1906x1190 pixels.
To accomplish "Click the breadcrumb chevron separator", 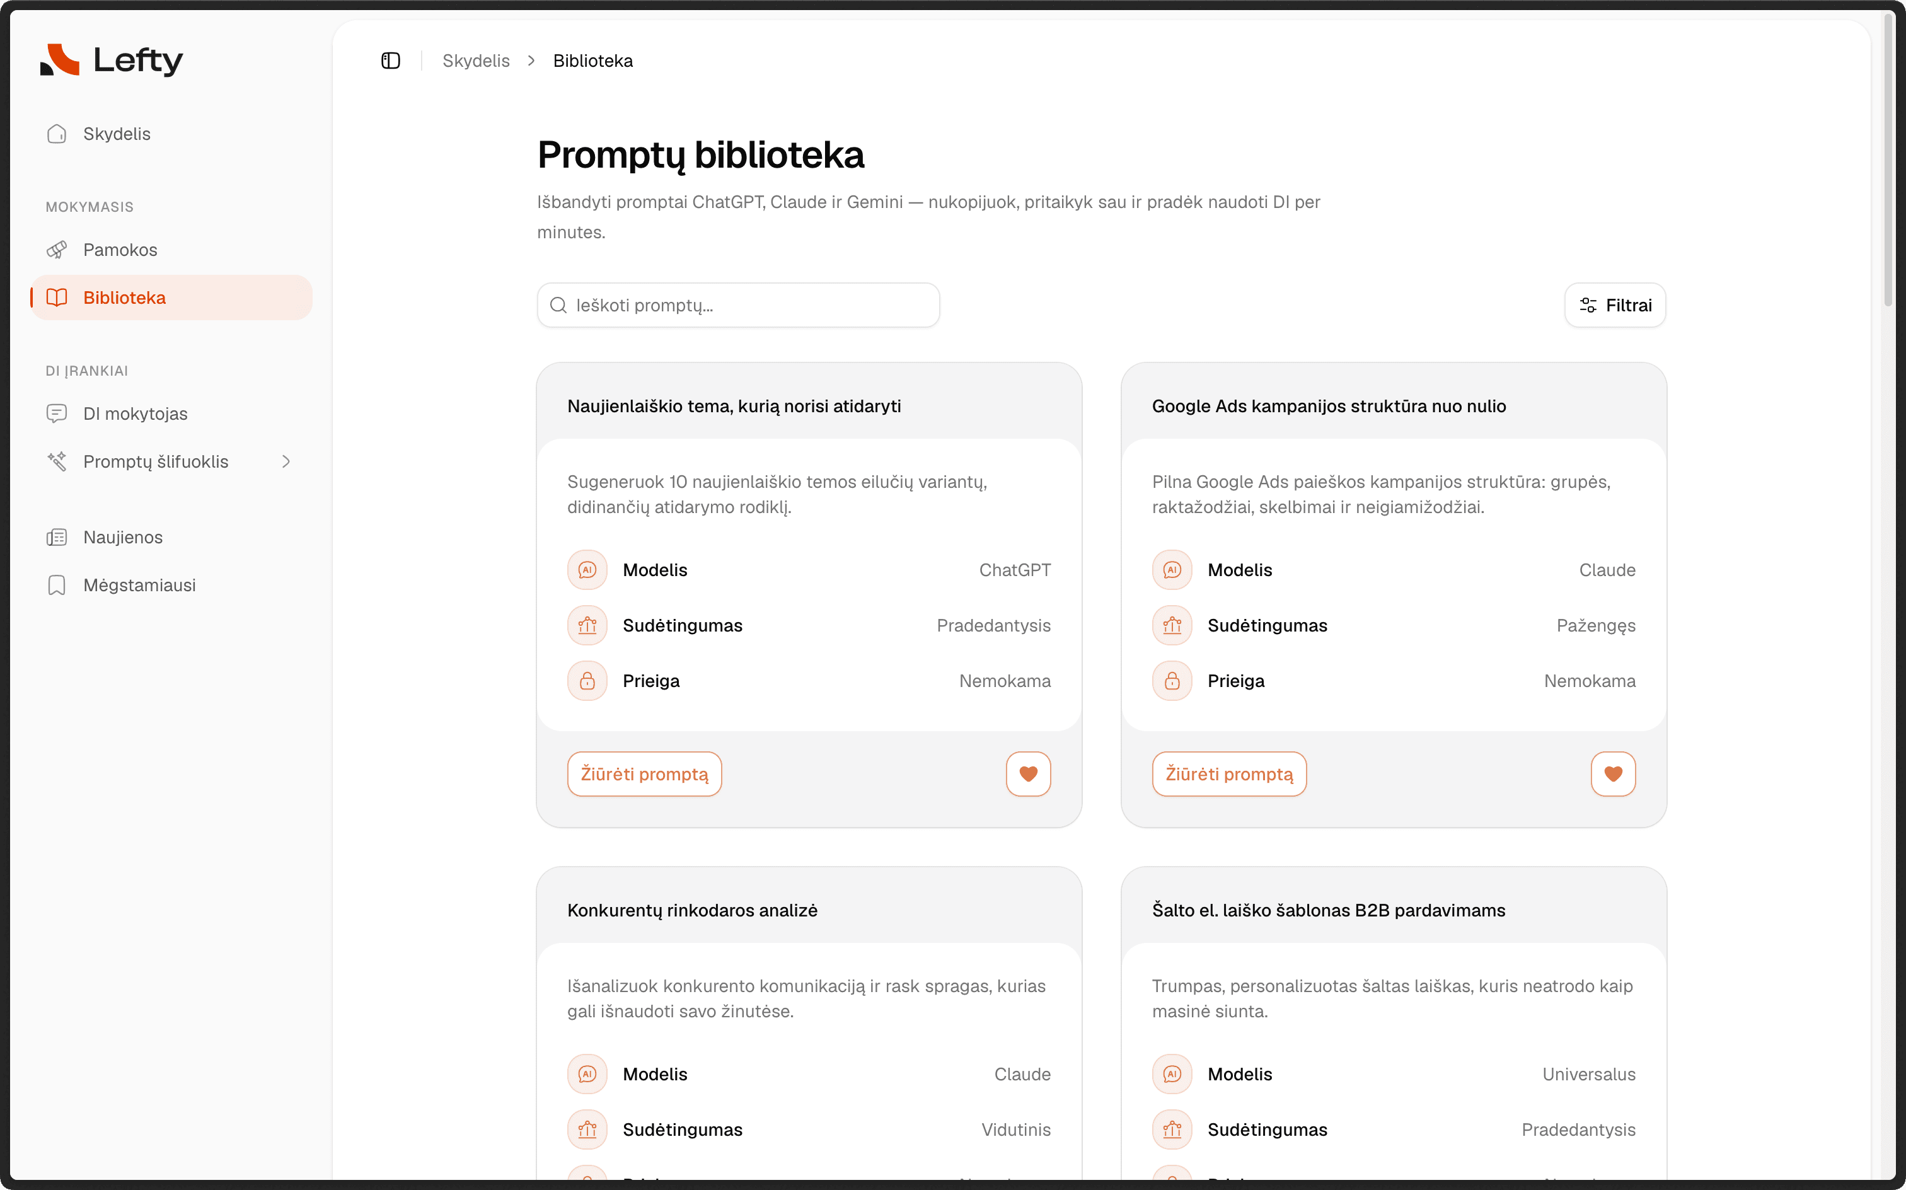I will coord(531,61).
